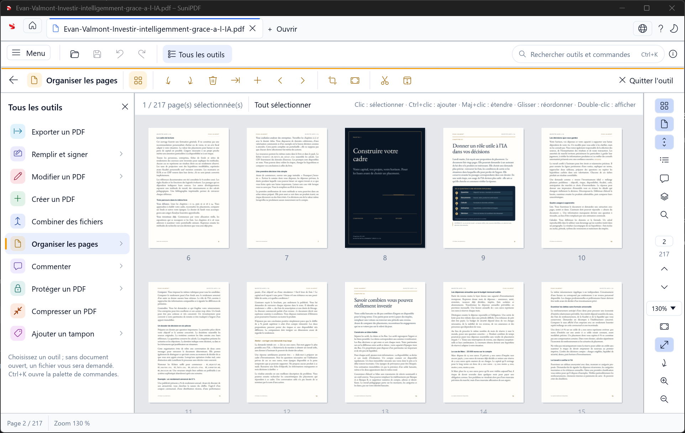Select page 8 thumbnail Construire votre cadre

click(x=385, y=188)
